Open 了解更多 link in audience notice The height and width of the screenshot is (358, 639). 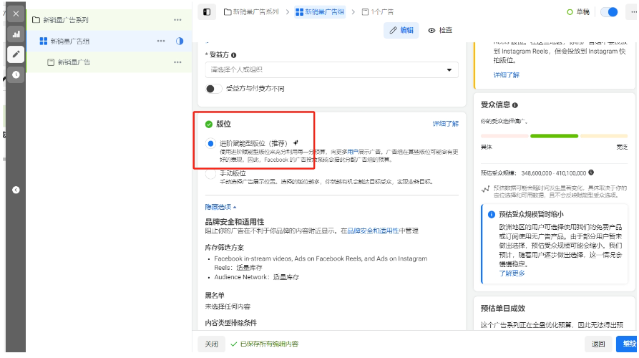tap(512, 274)
